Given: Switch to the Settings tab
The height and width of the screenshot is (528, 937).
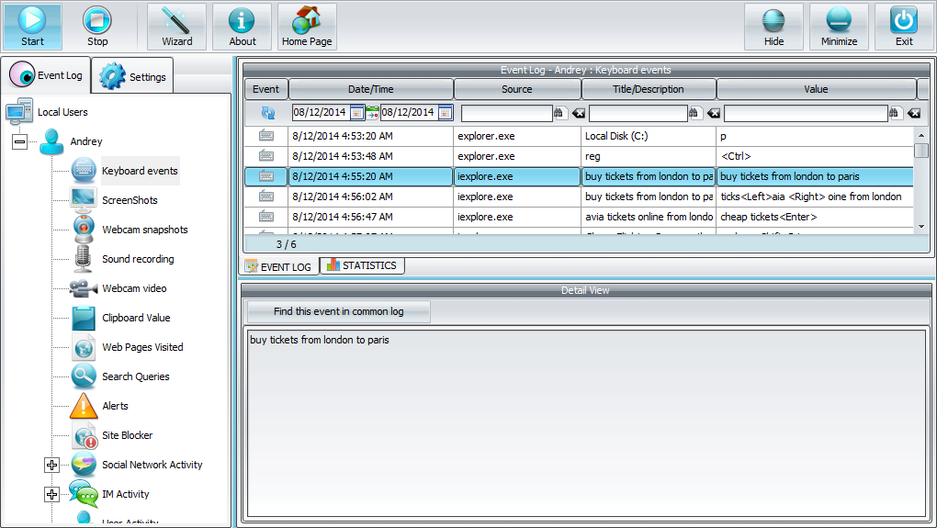Looking at the screenshot, I should pos(132,76).
